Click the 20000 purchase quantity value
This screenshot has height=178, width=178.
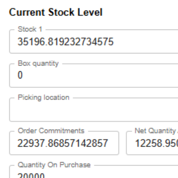tap(31, 176)
